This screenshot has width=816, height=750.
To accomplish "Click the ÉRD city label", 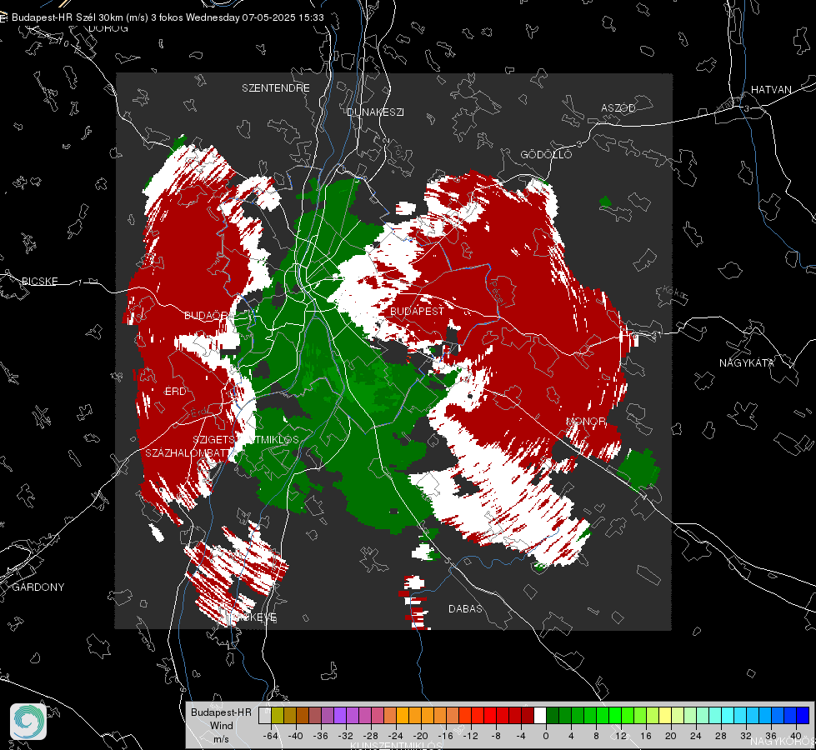I will 175,392.
